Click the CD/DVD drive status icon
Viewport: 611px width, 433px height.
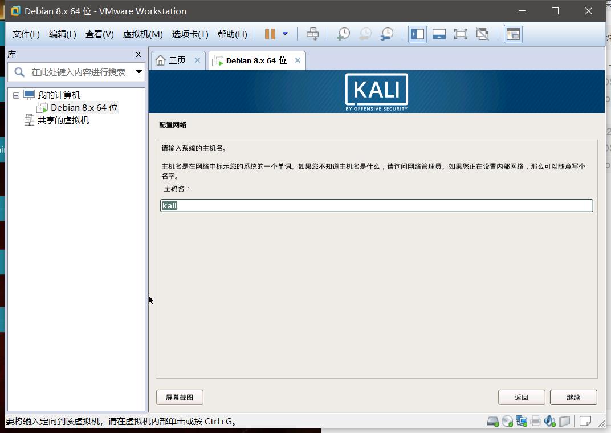point(507,421)
